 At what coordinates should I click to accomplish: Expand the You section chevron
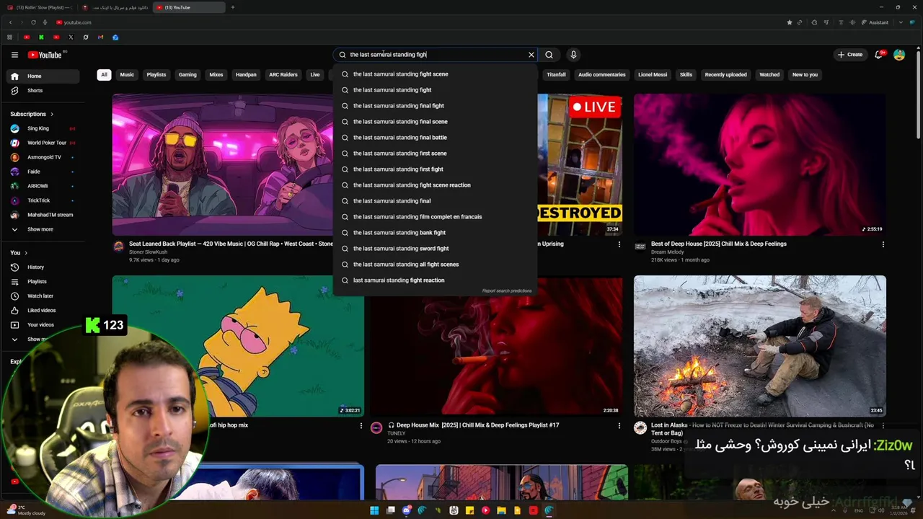point(26,253)
